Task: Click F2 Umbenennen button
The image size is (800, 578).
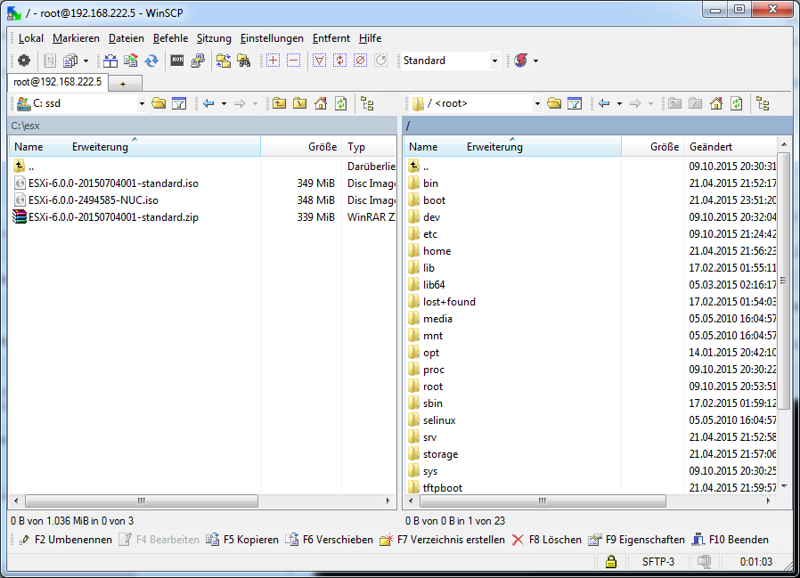Action: point(65,540)
